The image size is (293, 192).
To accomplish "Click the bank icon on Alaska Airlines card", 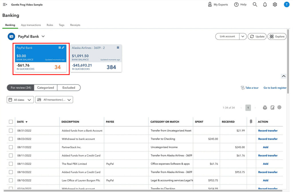I will (x=118, y=47).
